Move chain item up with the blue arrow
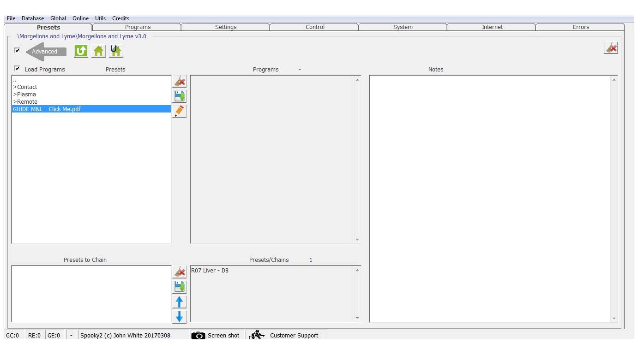This screenshot has width=638, height=343. point(179,302)
